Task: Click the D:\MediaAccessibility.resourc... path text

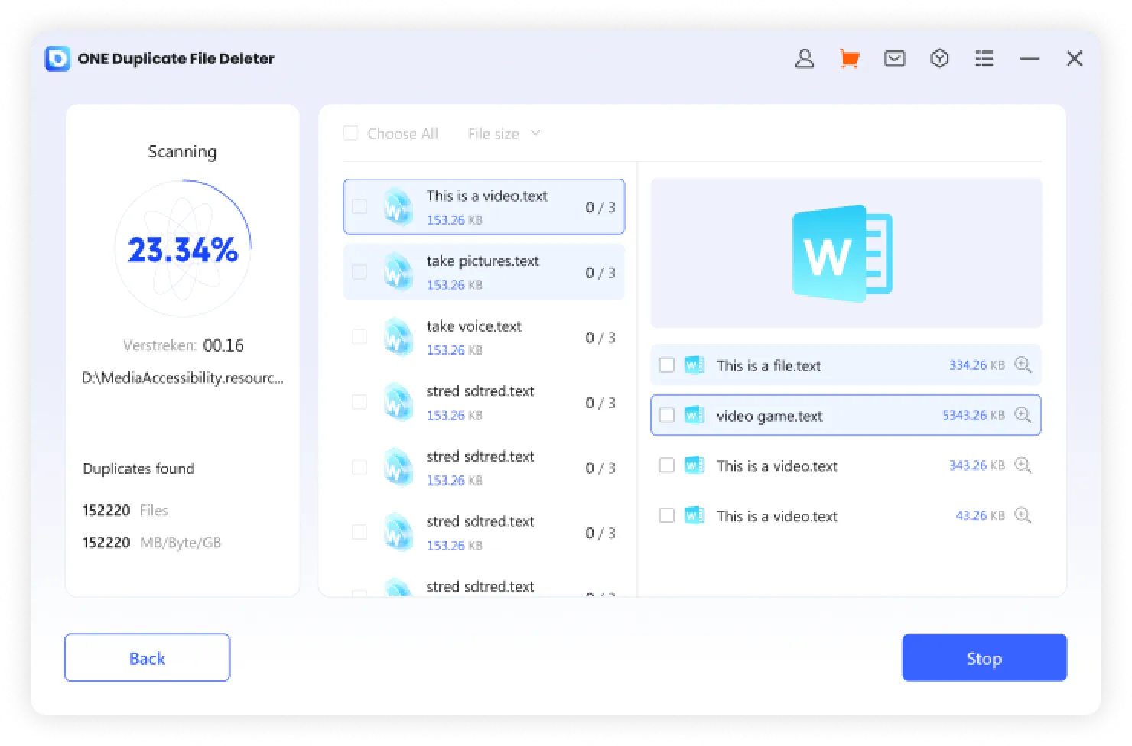Action: (x=183, y=378)
